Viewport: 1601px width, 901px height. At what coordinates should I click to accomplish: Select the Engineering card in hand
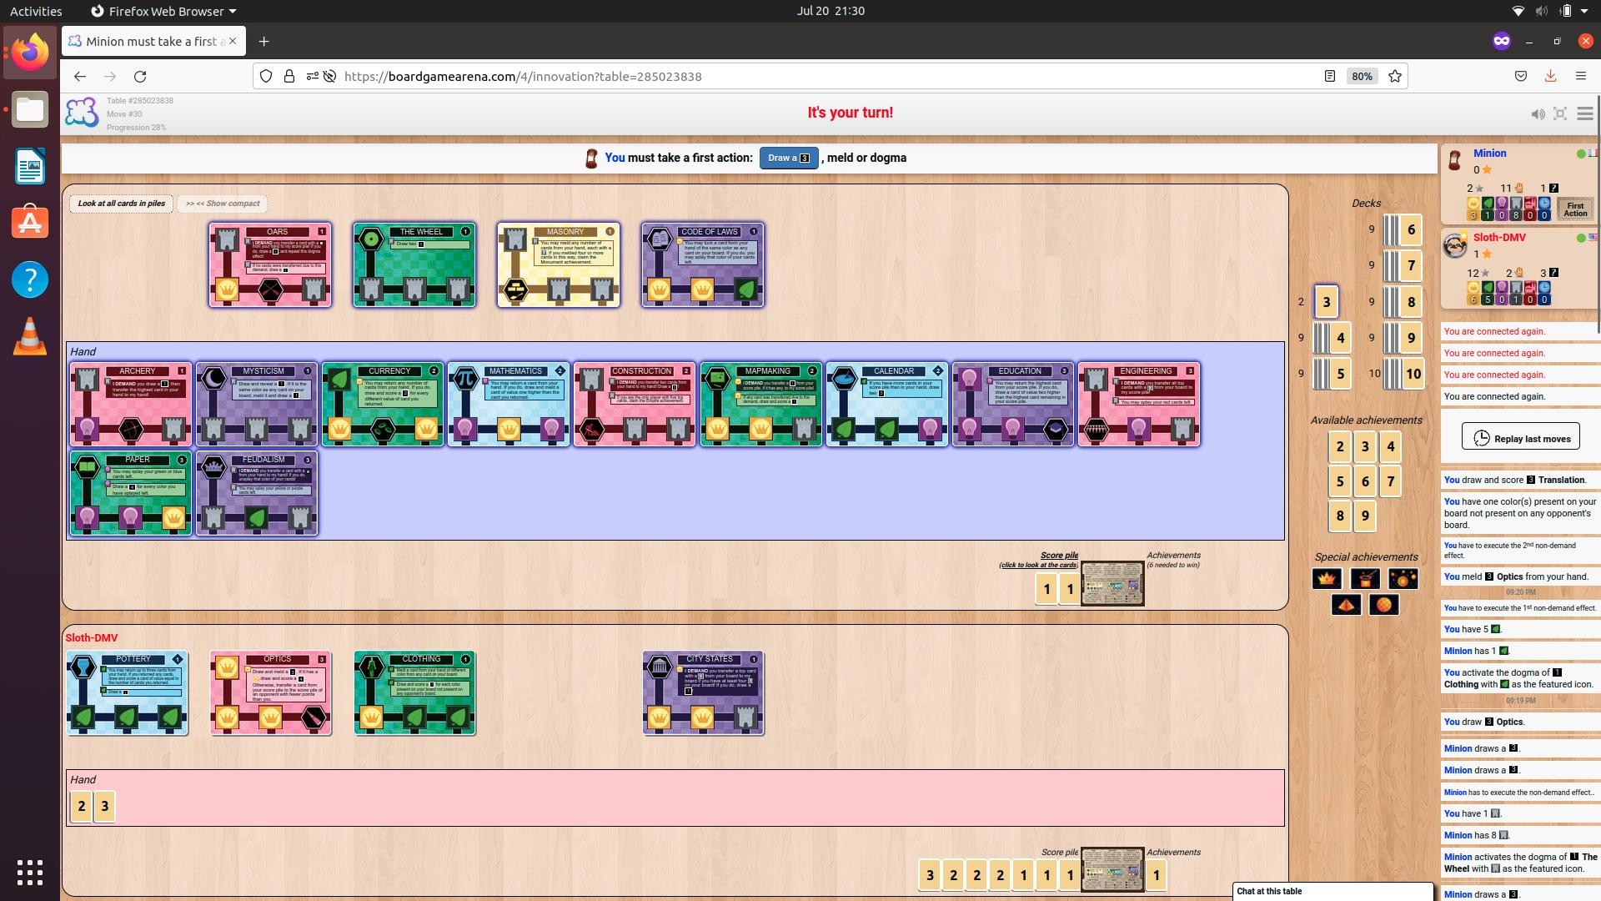(x=1139, y=405)
